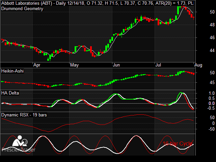
Task: Click the Aug date axis label
Action: pyautogui.click(x=198, y=65)
